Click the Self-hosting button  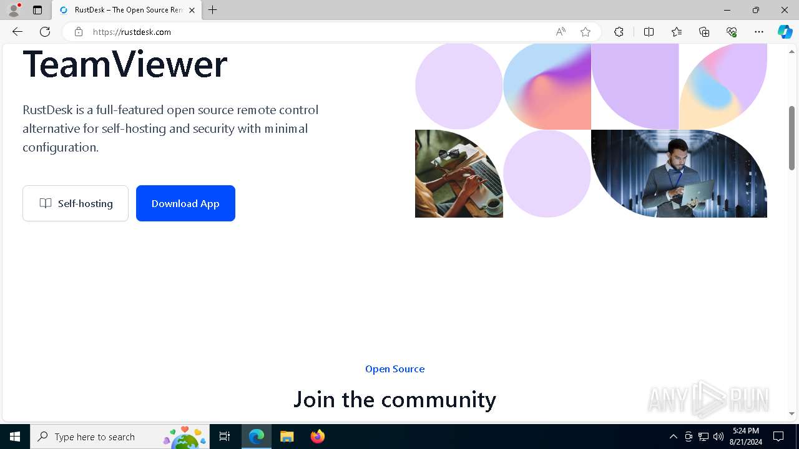[x=76, y=203]
